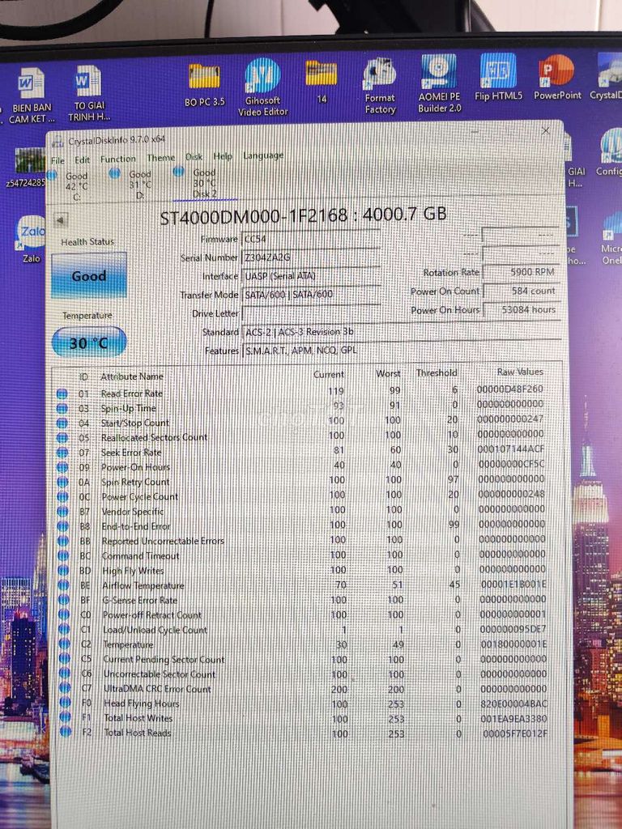Open the File menu
622x829 pixels.
coord(58,159)
